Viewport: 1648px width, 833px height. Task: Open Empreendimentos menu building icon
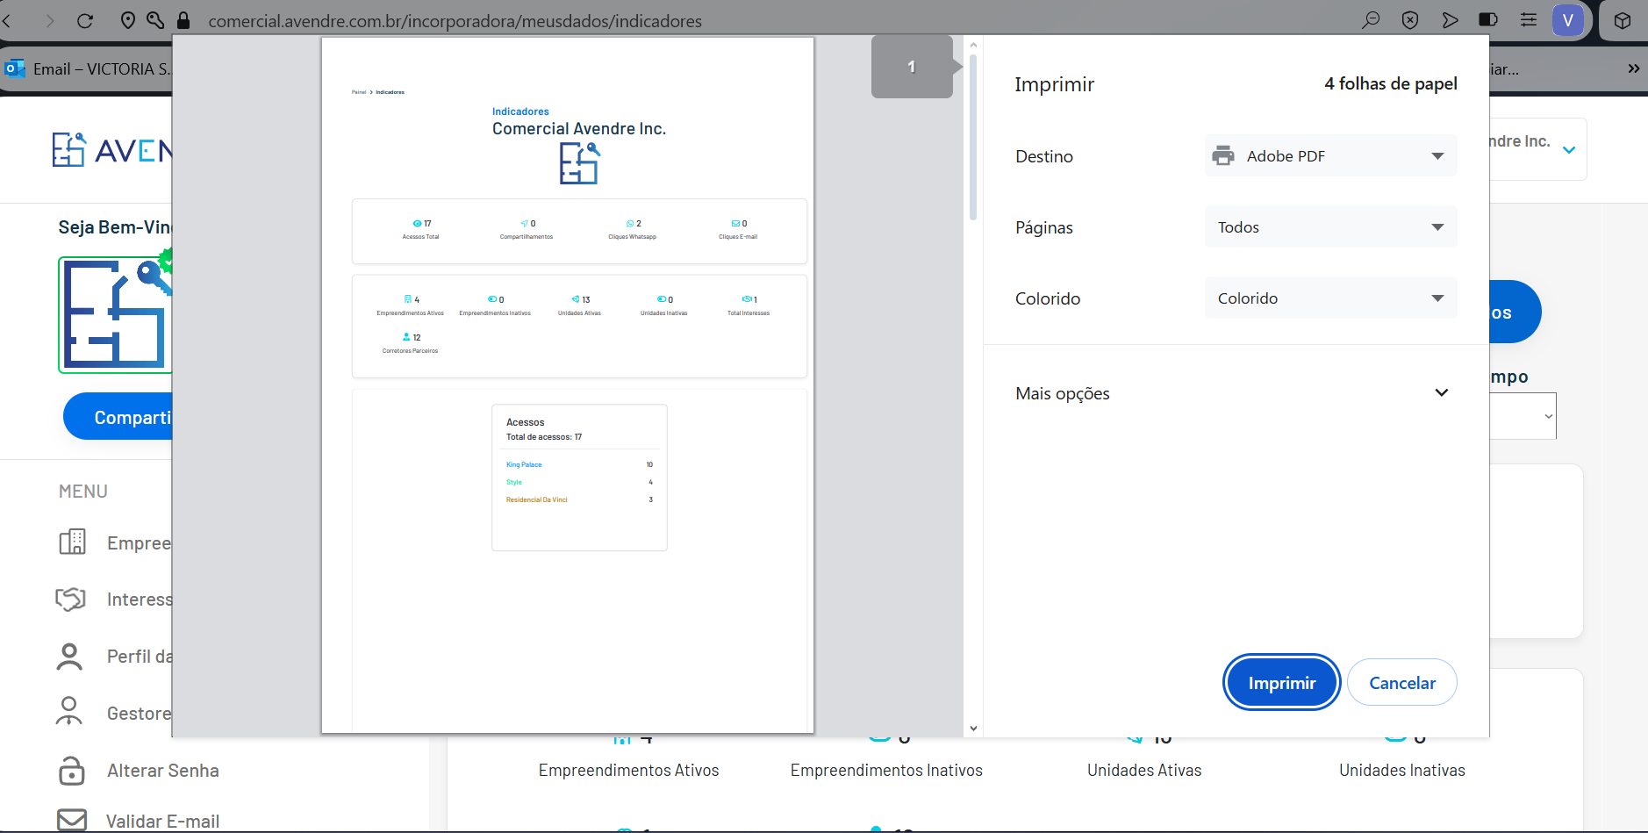tap(72, 542)
